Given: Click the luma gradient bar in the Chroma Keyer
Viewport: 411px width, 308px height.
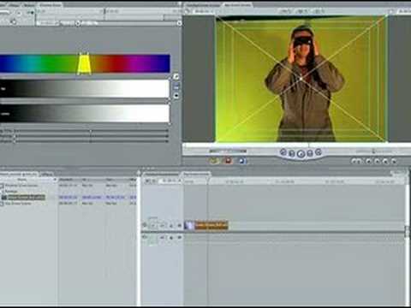Looking at the screenshot, I should 85,113.
